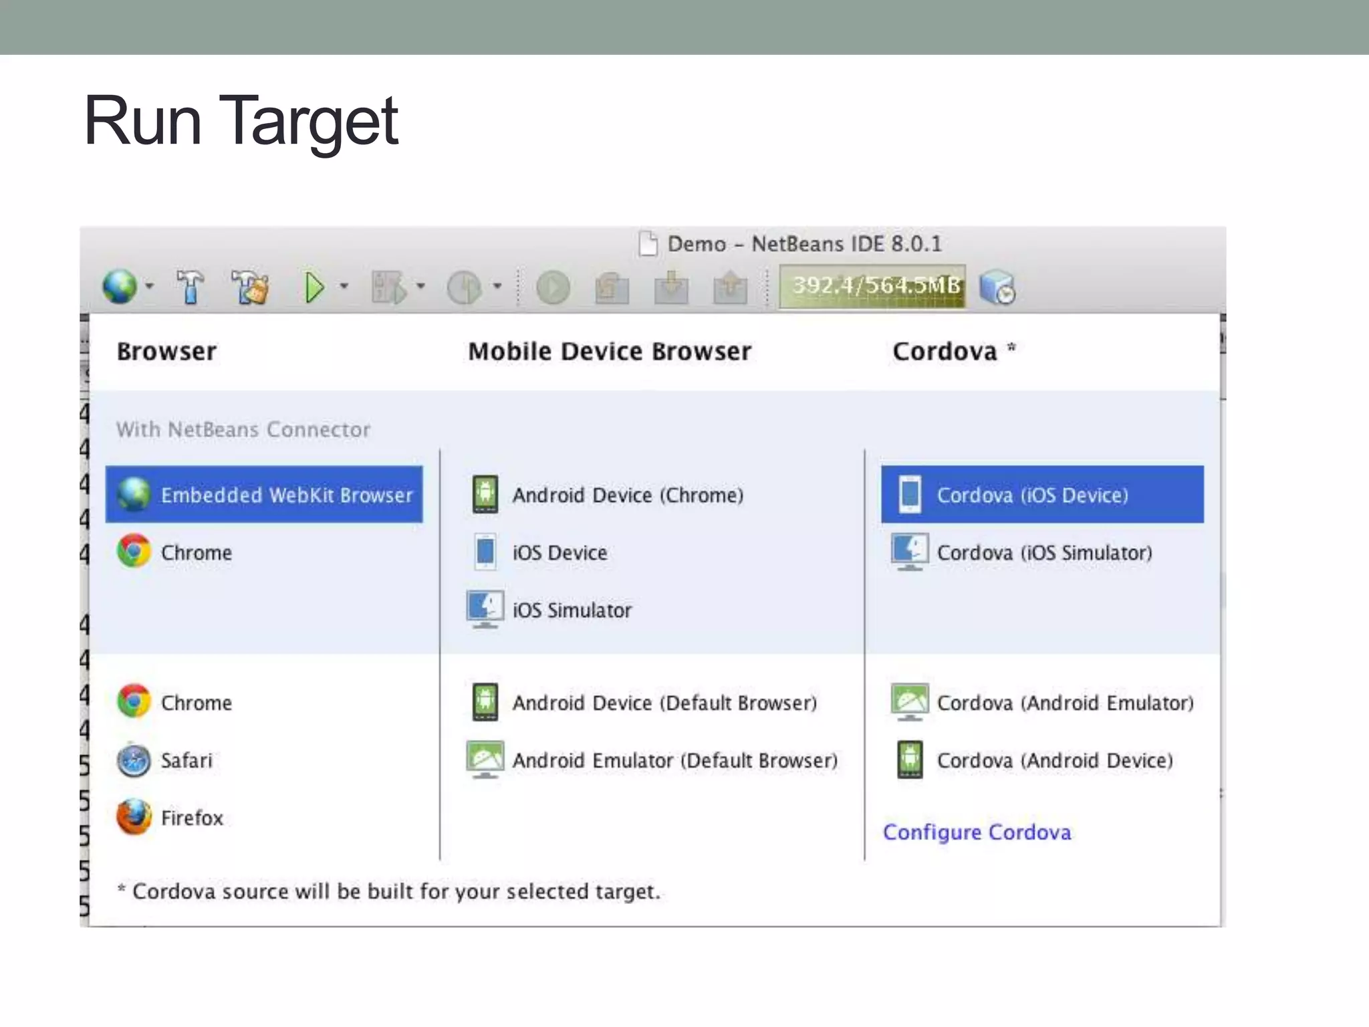Click the Step Out up-arrow icon
The width and height of the screenshot is (1369, 1027).
click(730, 288)
